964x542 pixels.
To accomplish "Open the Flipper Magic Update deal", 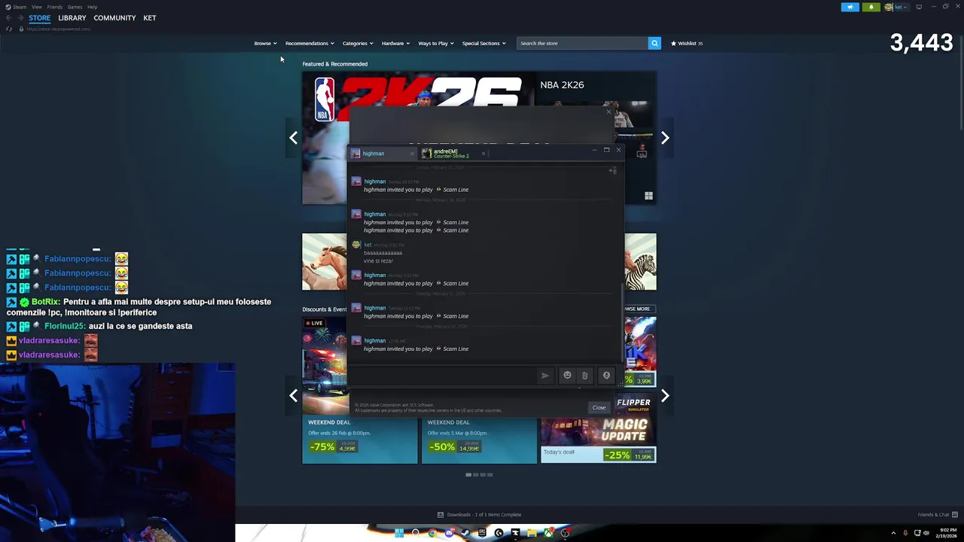I will pyautogui.click(x=599, y=428).
